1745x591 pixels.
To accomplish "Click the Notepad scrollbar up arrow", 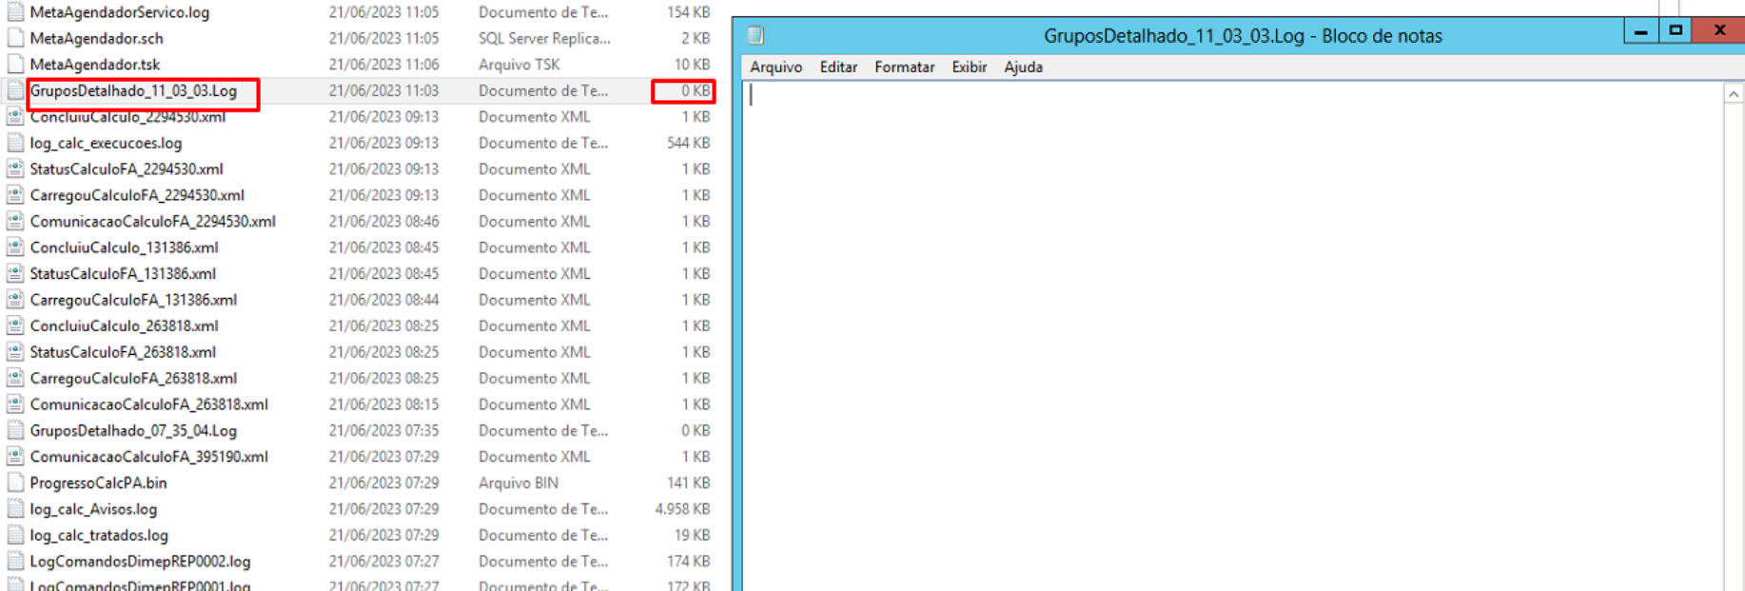I will (x=1734, y=94).
